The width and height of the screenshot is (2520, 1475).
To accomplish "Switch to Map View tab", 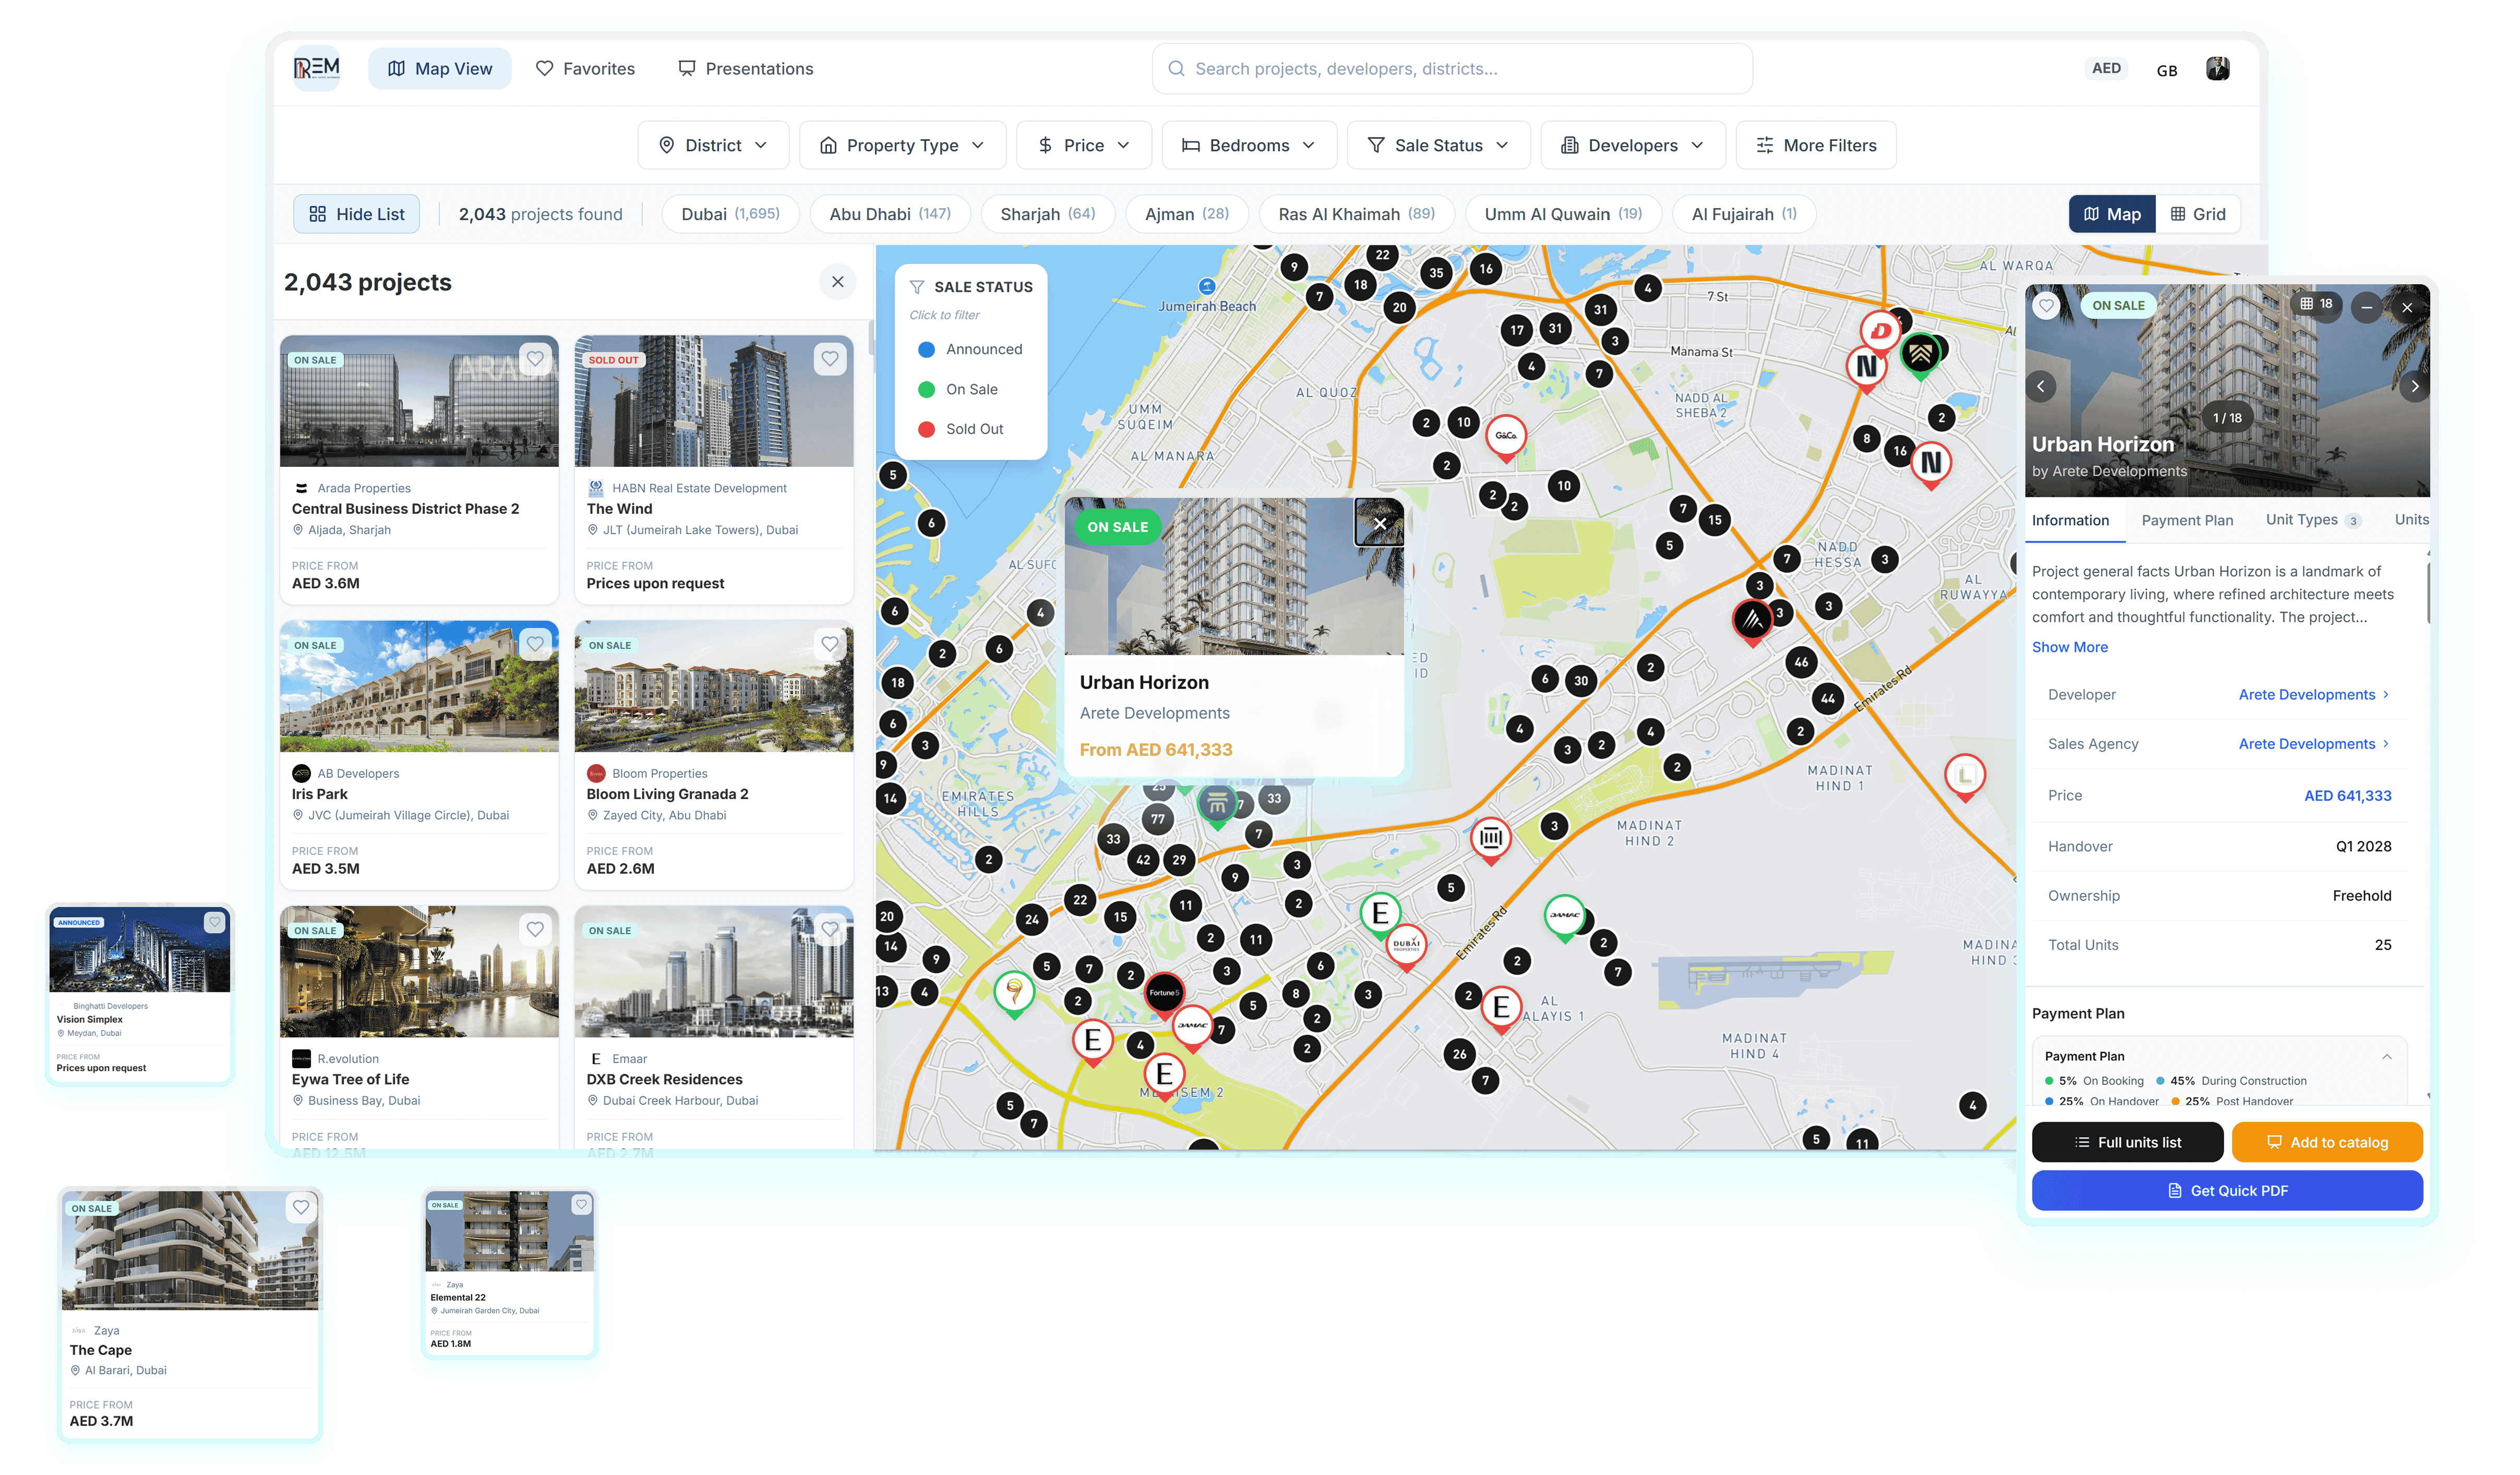I will click(439, 68).
